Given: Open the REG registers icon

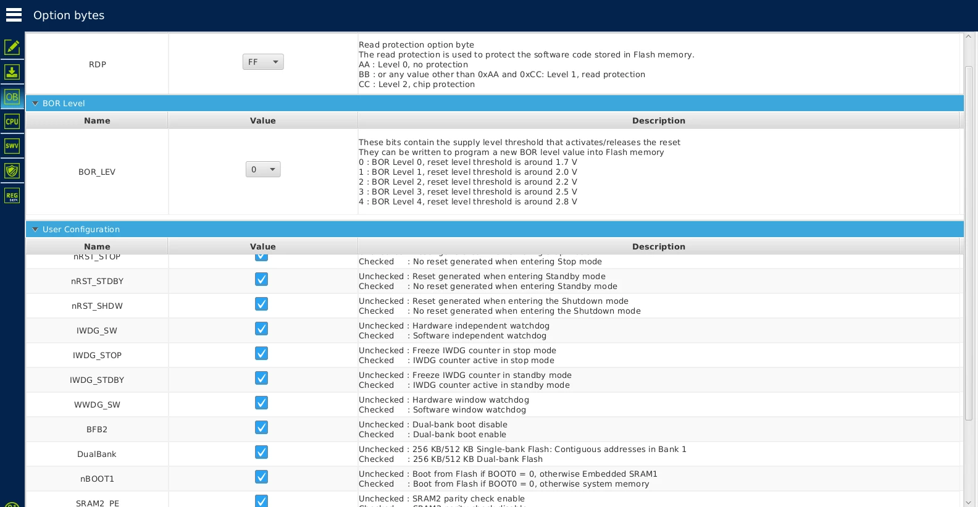Looking at the screenshot, I should click(x=12, y=196).
